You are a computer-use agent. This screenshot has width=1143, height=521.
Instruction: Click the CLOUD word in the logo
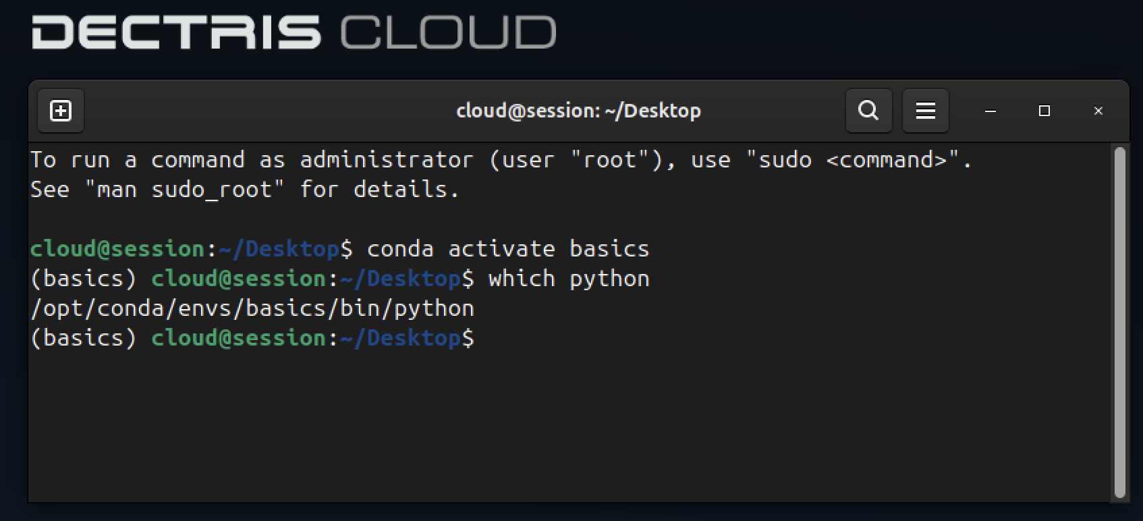(448, 32)
